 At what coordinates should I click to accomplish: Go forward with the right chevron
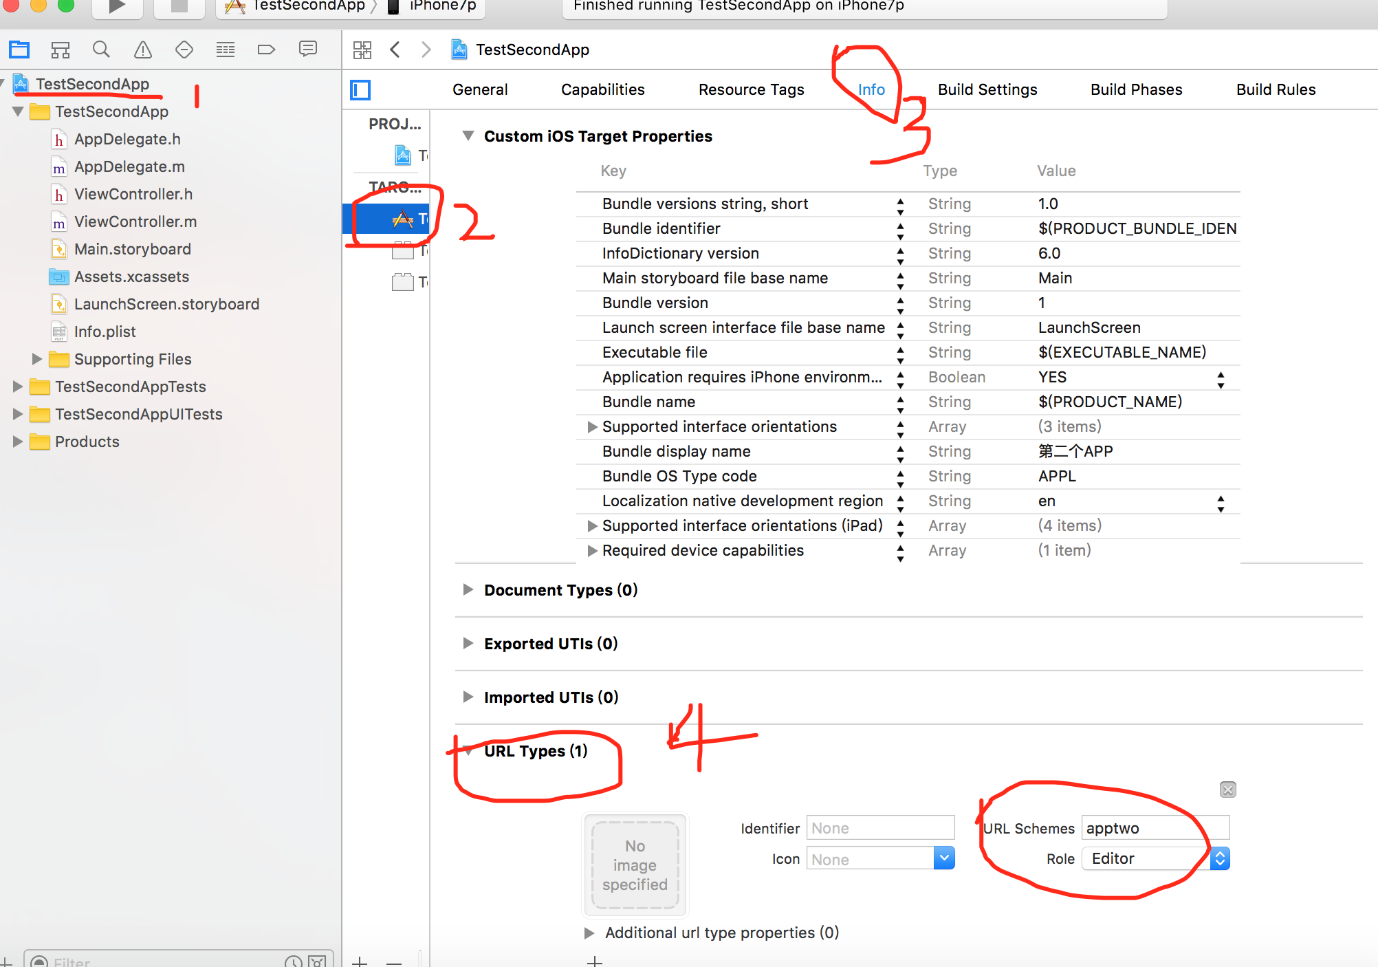[x=426, y=50]
